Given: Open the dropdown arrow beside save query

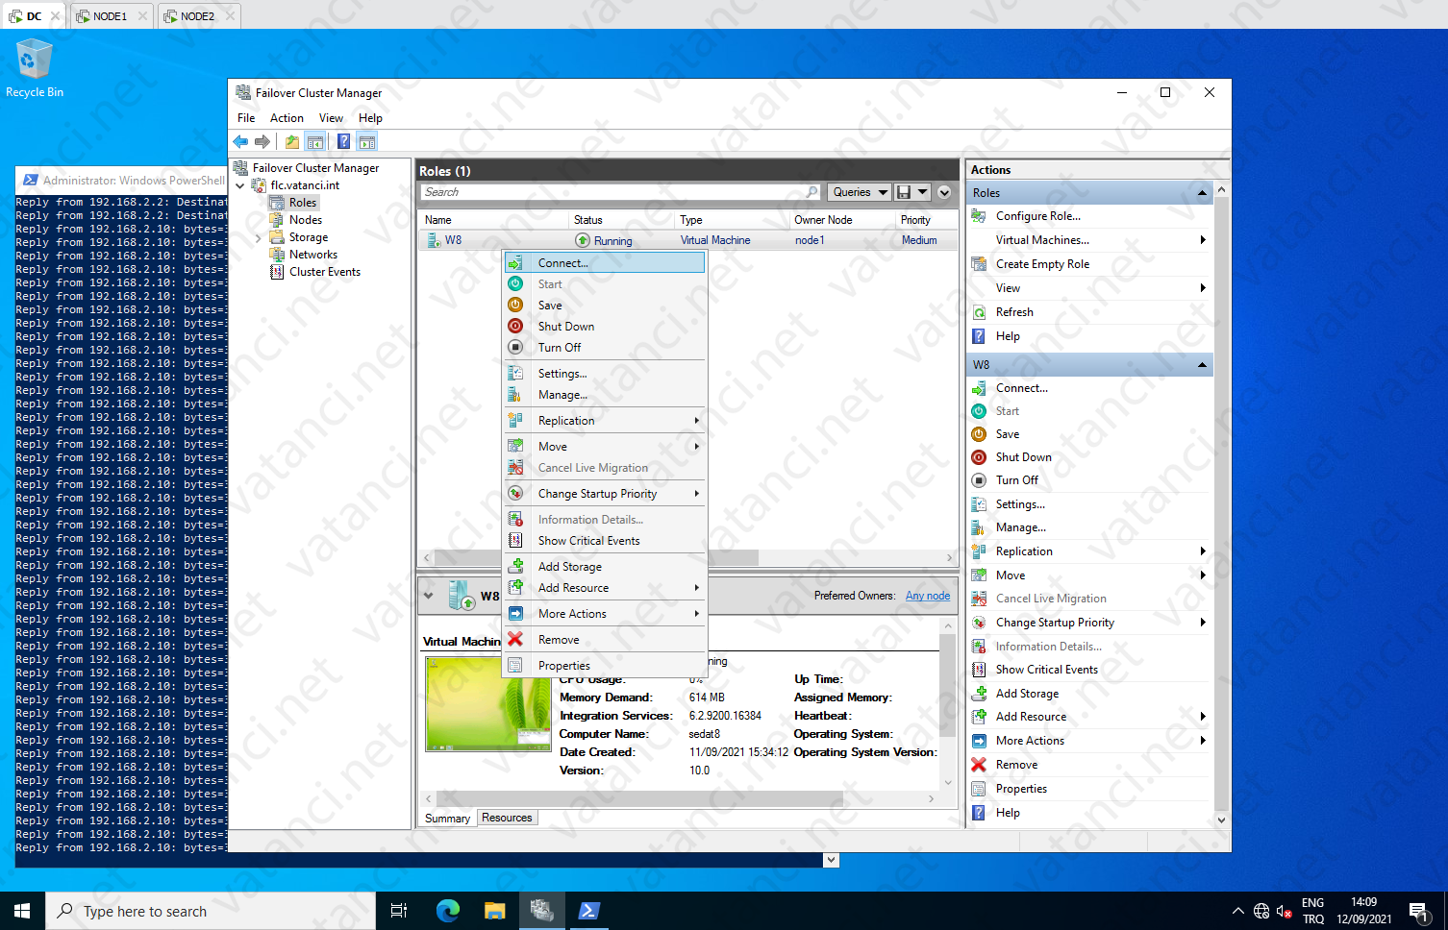Looking at the screenshot, I should [923, 192].
